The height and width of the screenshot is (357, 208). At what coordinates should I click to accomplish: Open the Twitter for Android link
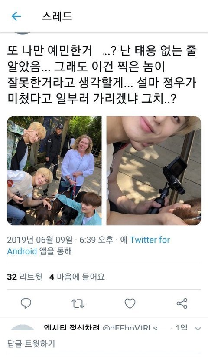click(x=88, y=245)
